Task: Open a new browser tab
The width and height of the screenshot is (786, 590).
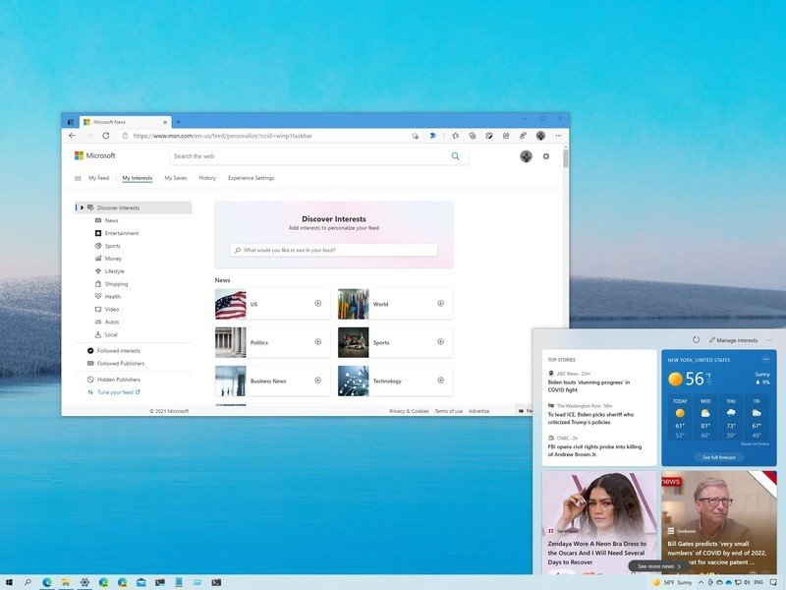Action: (178, 122)
